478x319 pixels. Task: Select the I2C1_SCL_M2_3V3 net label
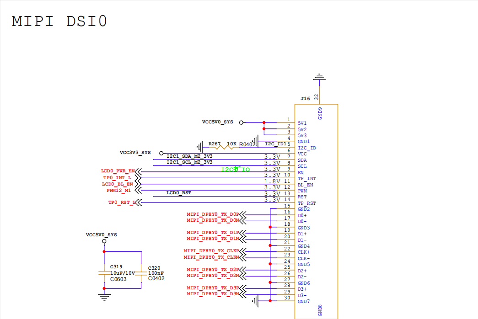click(189, 162)
